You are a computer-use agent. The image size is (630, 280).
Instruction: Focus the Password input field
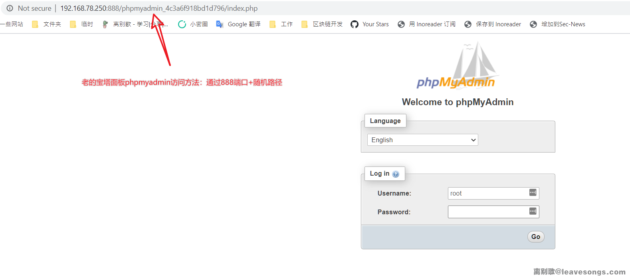488,212
